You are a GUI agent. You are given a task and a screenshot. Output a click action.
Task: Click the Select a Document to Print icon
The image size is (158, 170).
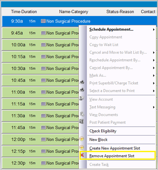82,90
